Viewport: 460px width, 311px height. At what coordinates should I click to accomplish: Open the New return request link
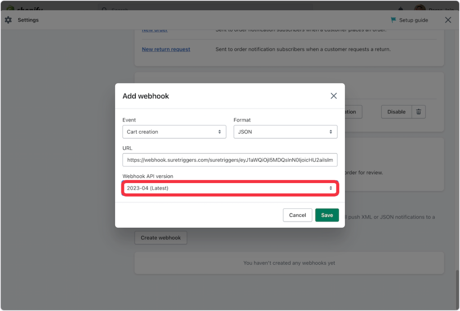166,49
